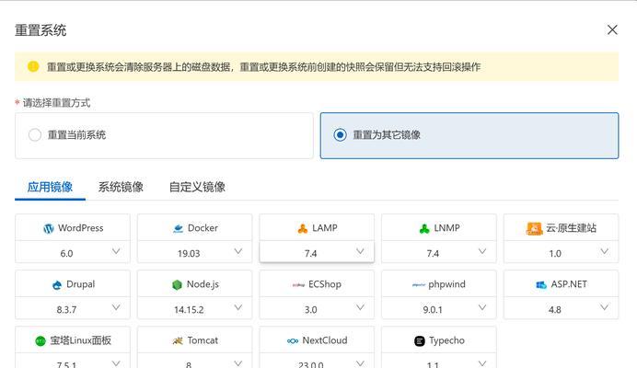
Task: Click the Drupal logo icon
Action: [x=57, y=284]
